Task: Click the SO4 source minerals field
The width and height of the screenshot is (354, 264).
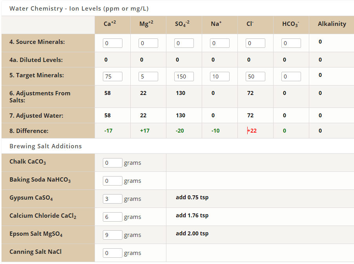Action: tap(184, 43)
